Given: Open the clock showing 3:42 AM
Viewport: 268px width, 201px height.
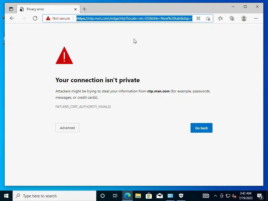Looking at the screenshot, I should click(245, 196).
